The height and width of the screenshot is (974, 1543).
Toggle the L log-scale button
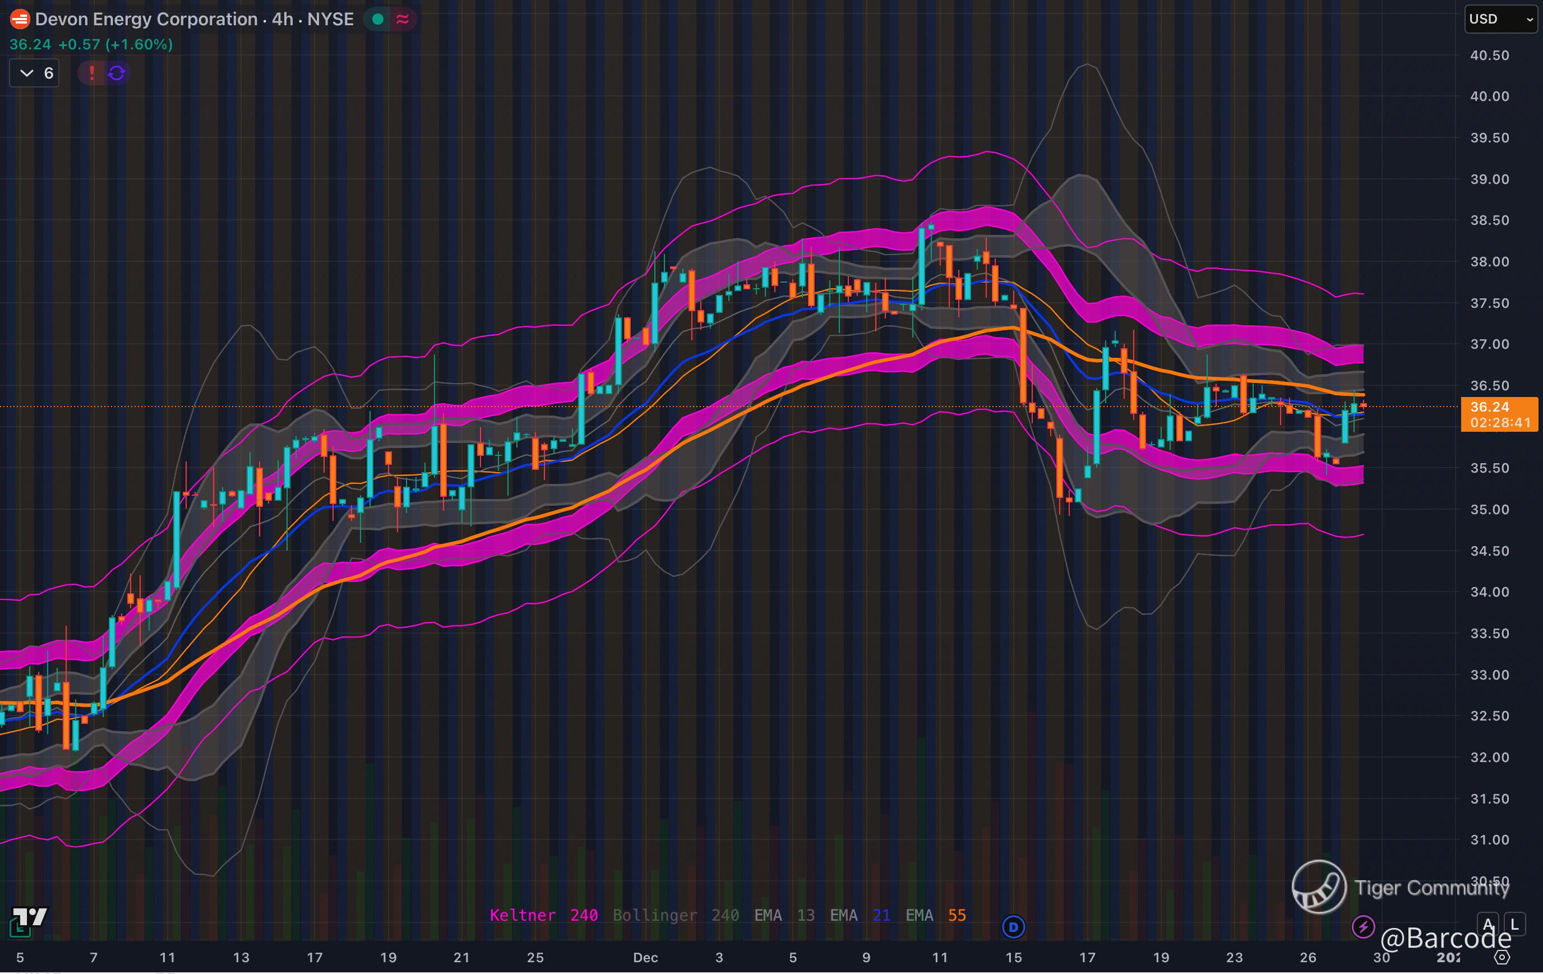(1514, 924)
